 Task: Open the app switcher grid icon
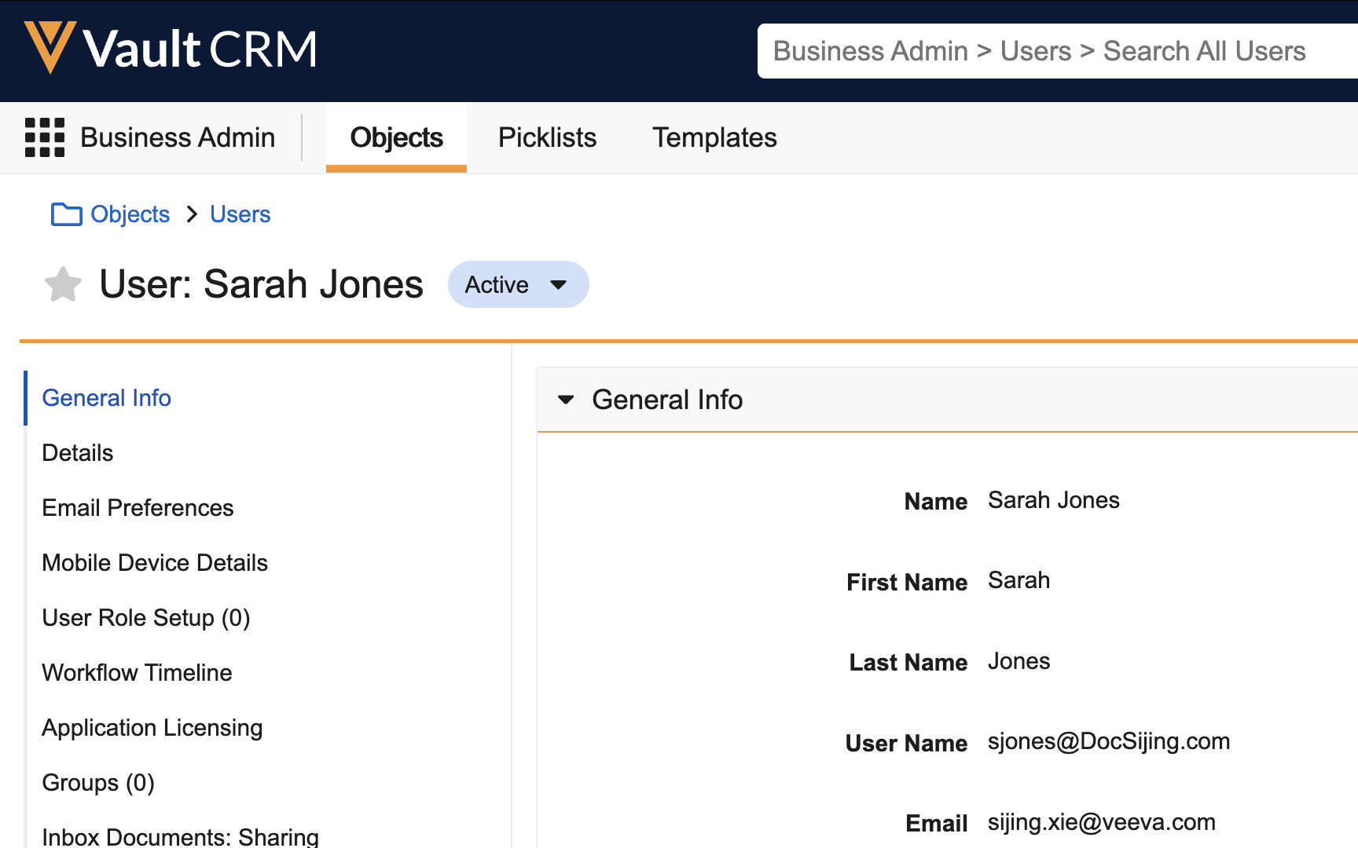45,137
